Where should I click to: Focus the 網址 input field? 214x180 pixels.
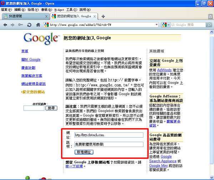point(109,135)
